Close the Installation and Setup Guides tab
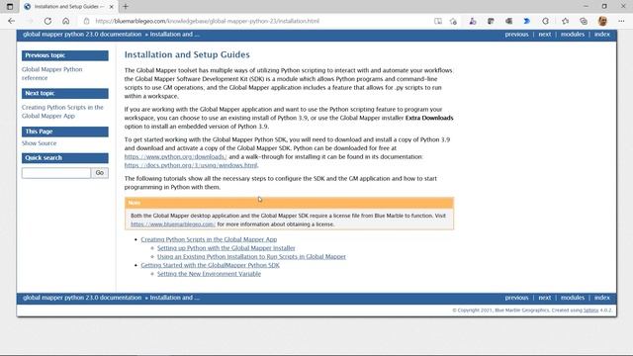 112,7
